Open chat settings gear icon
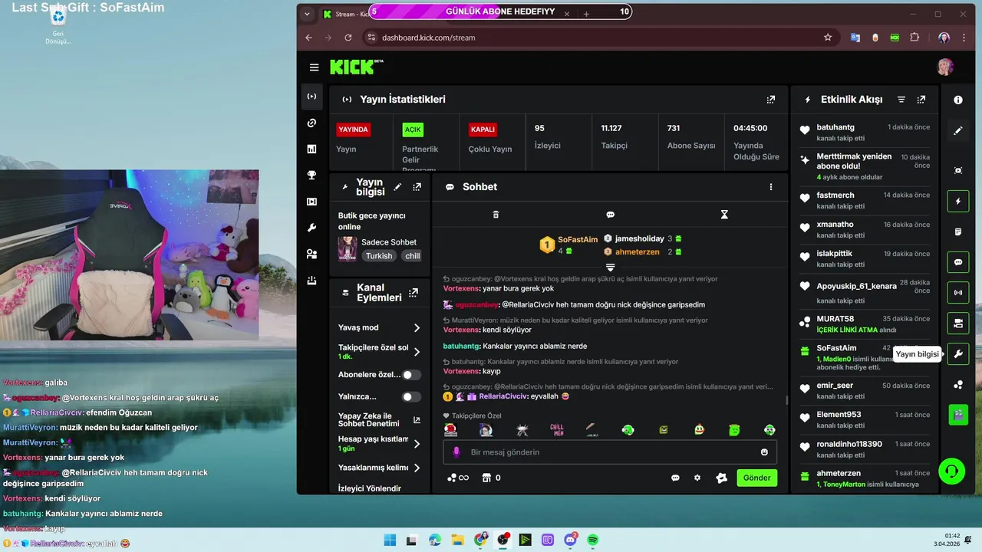This screenshot has width=982, height=552. pos(697,478)
